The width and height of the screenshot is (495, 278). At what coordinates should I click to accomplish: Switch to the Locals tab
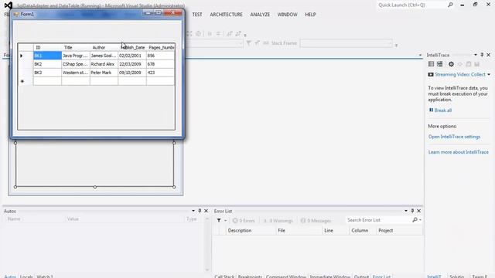click(26, 276)
